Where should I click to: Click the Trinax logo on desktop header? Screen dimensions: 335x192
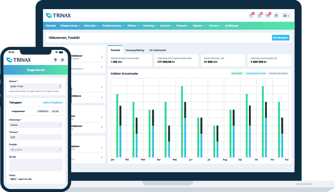tap(58, 16)
